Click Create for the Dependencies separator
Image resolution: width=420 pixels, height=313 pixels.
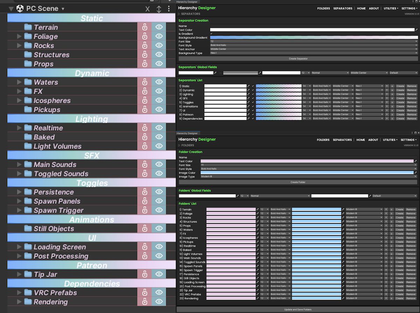pyautogui.click(x=400, y=119)
